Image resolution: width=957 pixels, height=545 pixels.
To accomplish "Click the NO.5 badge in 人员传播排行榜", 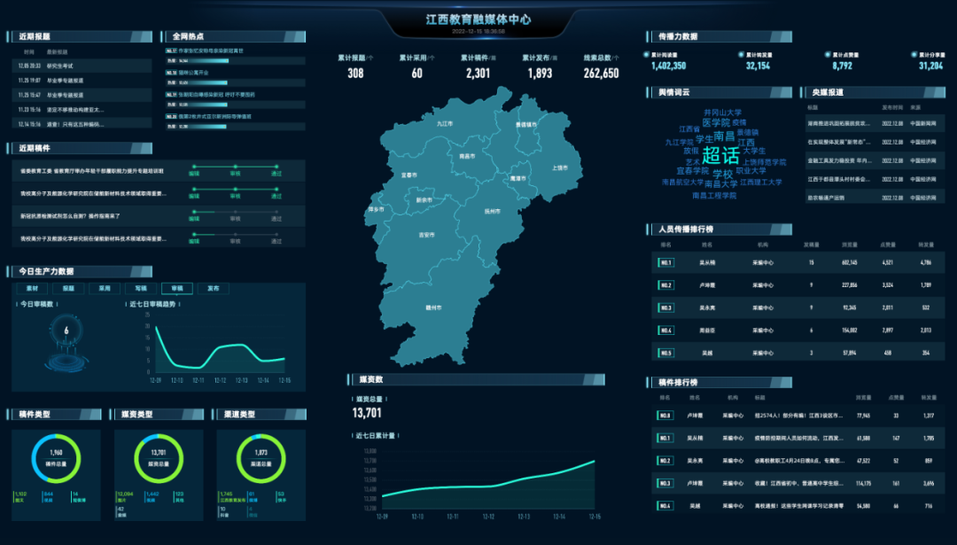I will (665, 353).
